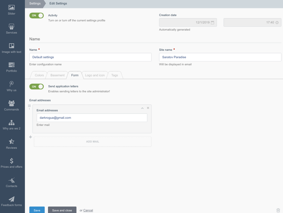The width and height of the screenshot is (283, 213).
Task: Toggle Send application letters switch
Action: (x=36, y=87)
